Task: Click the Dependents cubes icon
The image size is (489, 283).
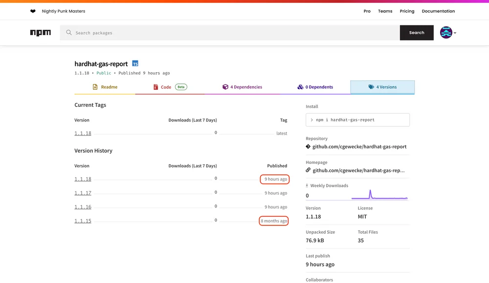Action: 300,87
